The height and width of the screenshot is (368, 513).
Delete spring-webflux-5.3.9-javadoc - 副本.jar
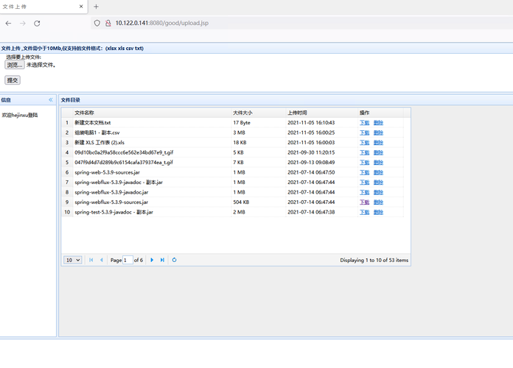[x=379, y=183]
